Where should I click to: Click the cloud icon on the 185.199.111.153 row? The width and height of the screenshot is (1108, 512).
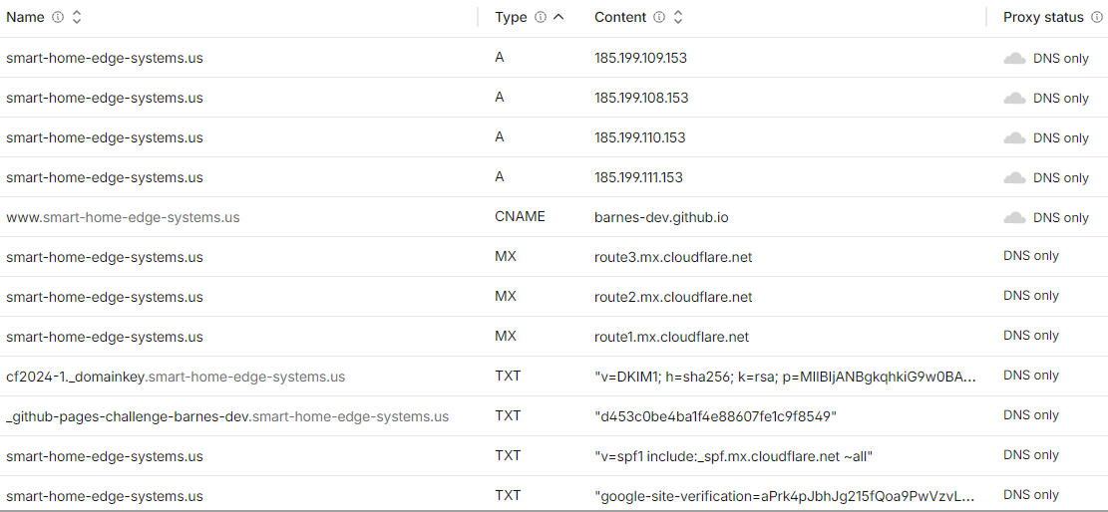click(1014, 178)
